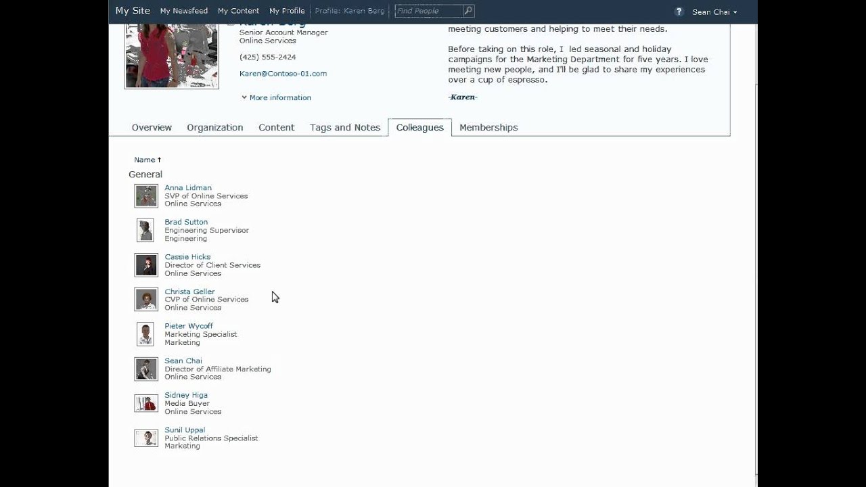The image size is (866, 487).
Task: Click Anna Lidman's photo thumbnail
Action: point(146,196)
